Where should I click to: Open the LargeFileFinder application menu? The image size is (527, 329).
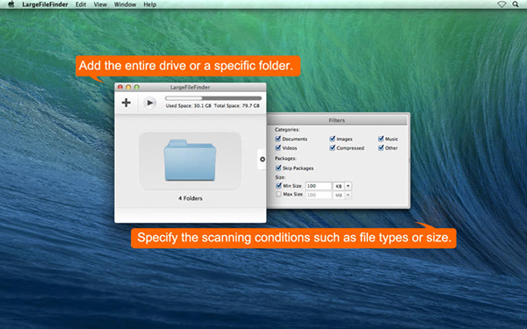[45, 4]
